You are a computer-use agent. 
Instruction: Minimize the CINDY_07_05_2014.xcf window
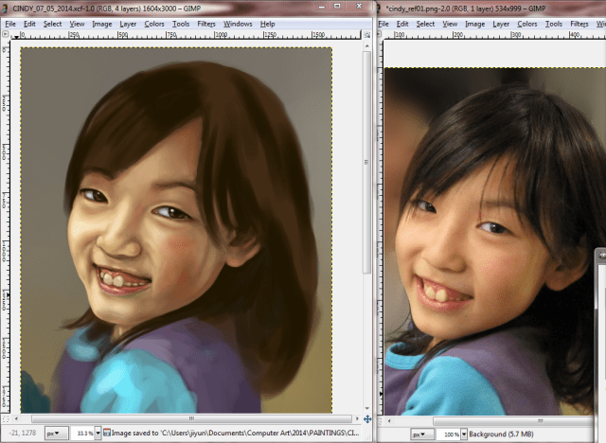point(322,7)
